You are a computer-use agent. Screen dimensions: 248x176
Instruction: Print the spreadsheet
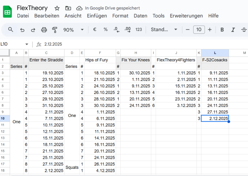[x=44, y=30]
